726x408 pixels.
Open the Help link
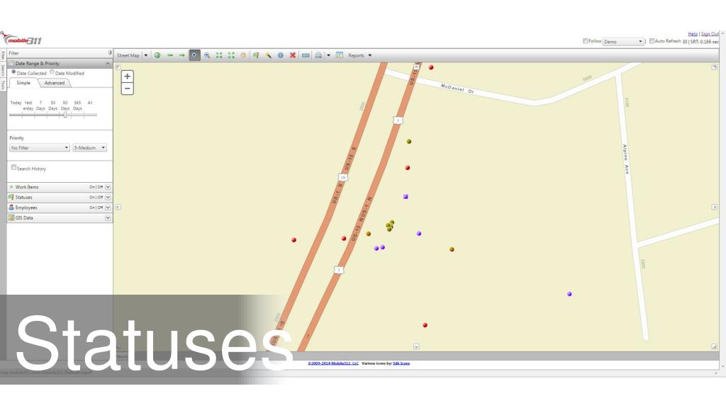693,34
